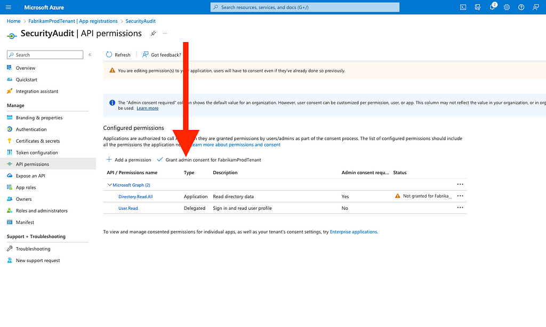Click the 'Not granted for Fabrika...' status text
This screenshot has width=546, height=327.
click(427, 196)
